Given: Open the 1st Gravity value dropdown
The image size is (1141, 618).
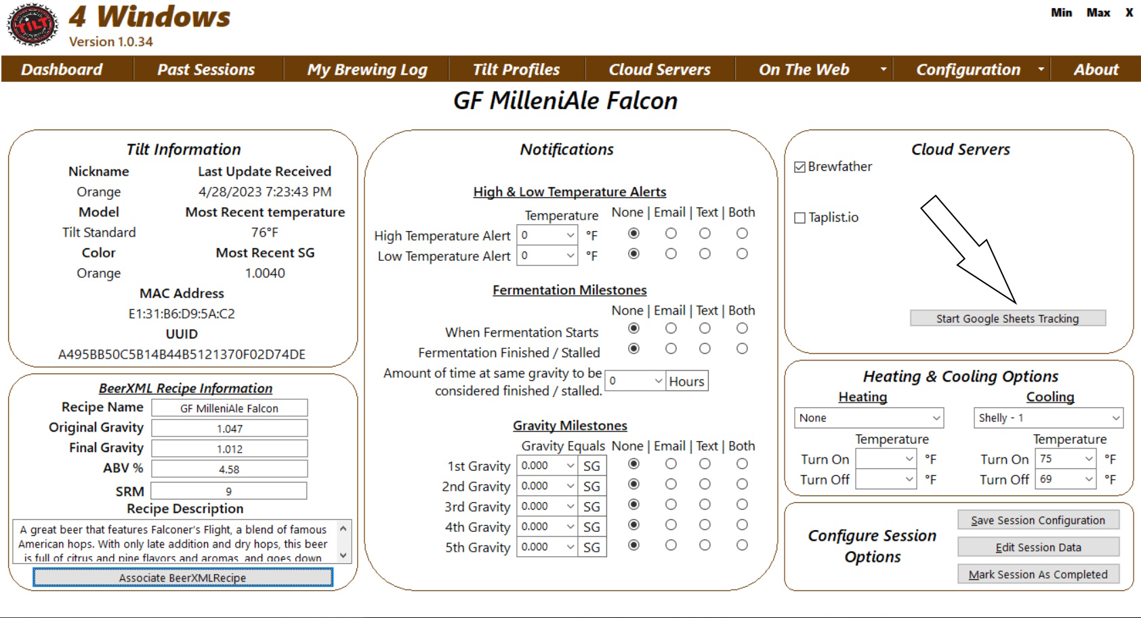Looking at the screenshot, I should coord(570,466).
